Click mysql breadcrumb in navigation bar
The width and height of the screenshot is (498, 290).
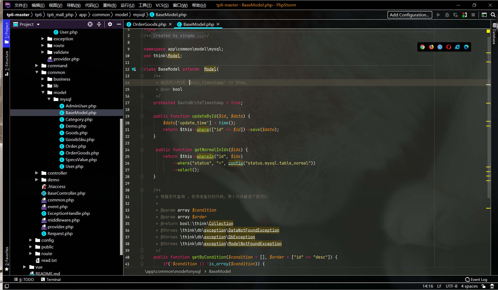[x=139, y=15]
